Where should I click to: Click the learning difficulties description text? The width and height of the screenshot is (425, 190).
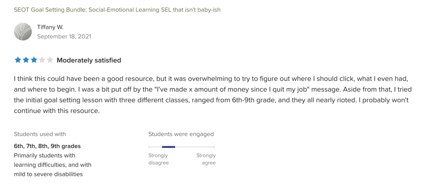click(x=52, y=165)
